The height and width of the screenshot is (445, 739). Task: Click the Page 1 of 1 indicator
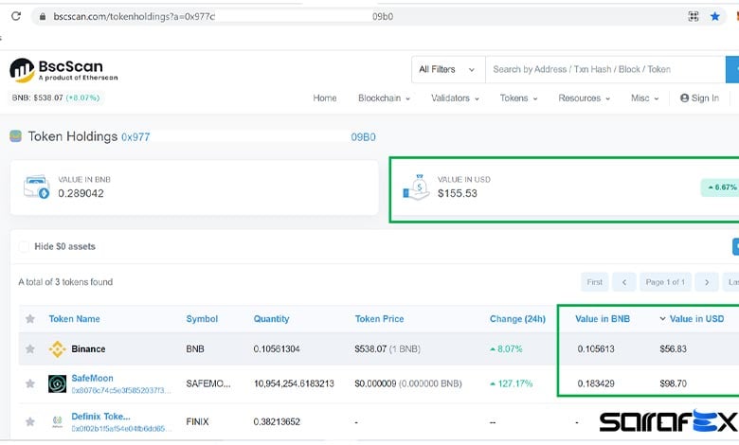tap(665, 282)
